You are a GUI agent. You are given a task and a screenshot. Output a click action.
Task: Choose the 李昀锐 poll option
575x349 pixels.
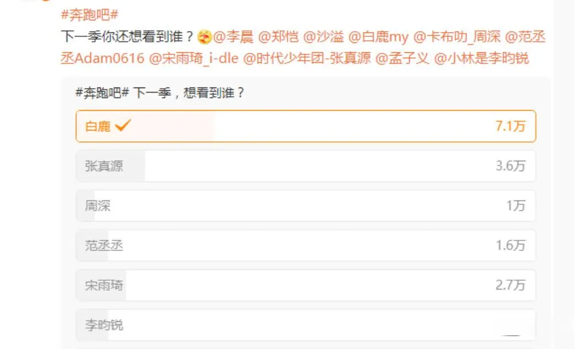coord(306,325)
